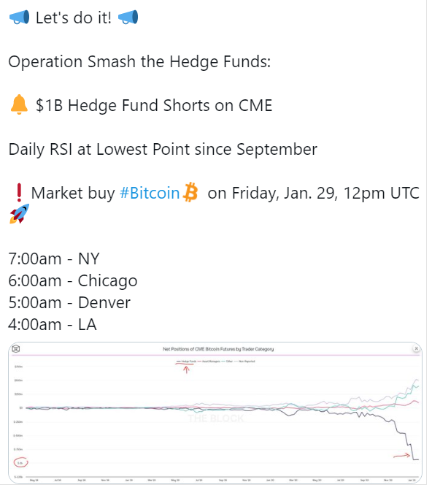
Task: Click the red arrow pointing at the hedge fund line
Action: pyautogui.click(x=401, y=456)
